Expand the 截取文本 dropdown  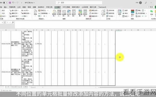coord(14,16)
